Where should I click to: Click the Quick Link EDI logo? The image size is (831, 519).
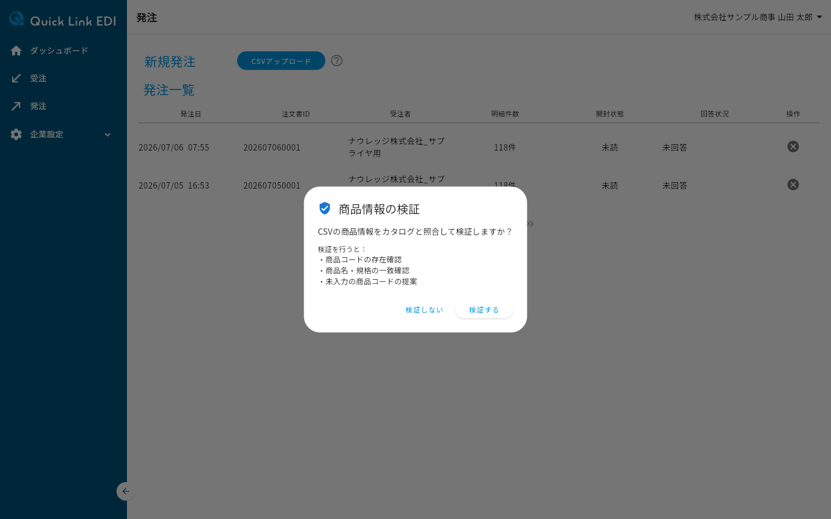tap(63, 20)
